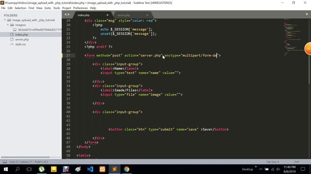The width and height of the screenshot is (311, 174).
Task: Select the imagess folder icon
Action: tap(12, 25)
